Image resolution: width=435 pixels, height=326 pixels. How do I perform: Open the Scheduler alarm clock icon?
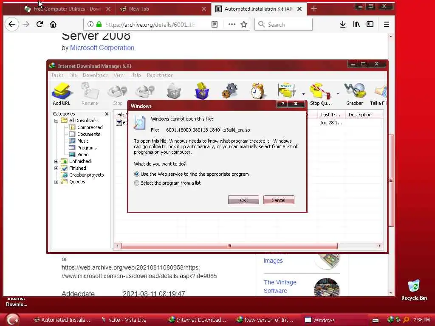click(257, 91)
